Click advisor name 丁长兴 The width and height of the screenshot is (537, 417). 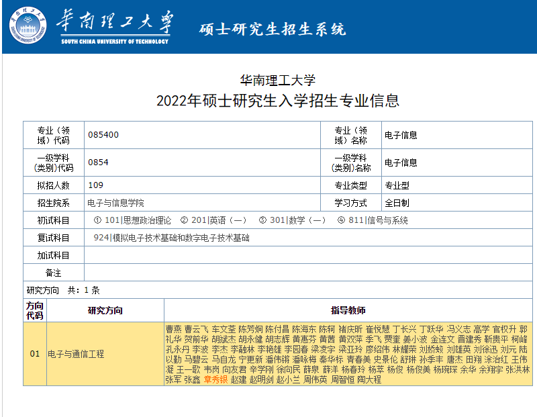point(405,329)
